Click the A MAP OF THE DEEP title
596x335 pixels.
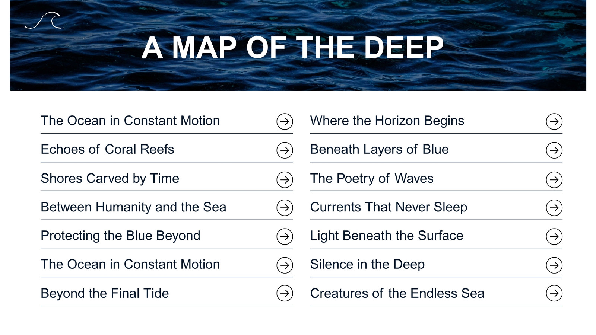click(293, 48)
